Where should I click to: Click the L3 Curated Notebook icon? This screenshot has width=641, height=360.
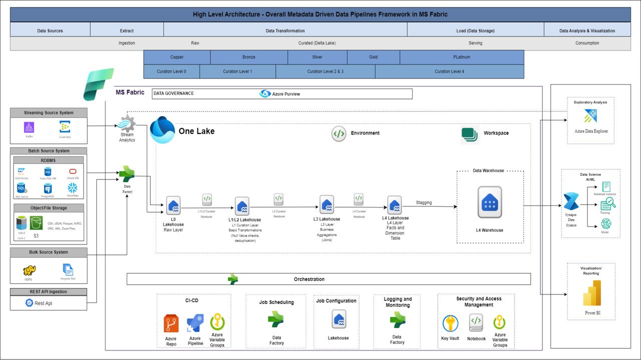(279, 199)
